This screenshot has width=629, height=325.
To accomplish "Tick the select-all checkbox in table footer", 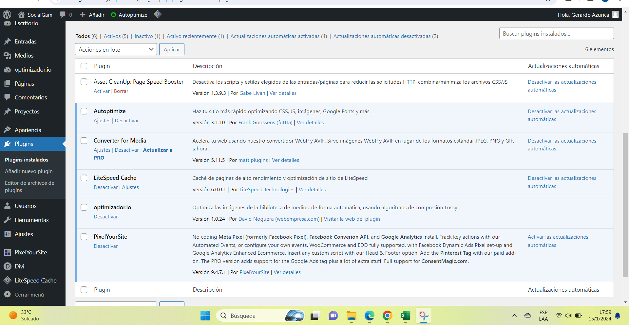I will coord(84,290).
